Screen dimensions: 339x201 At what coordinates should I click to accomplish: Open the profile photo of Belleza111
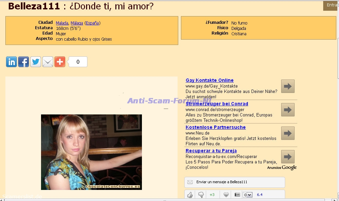tap(91, 152)
